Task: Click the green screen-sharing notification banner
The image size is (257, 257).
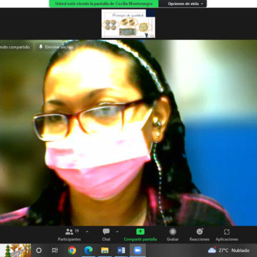Action: [x=104, y=4]
